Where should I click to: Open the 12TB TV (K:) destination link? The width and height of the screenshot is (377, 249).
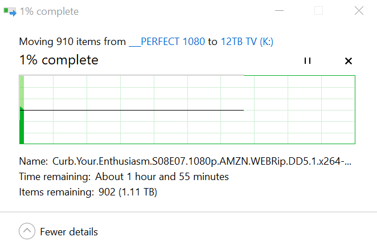tap(247, 42)
